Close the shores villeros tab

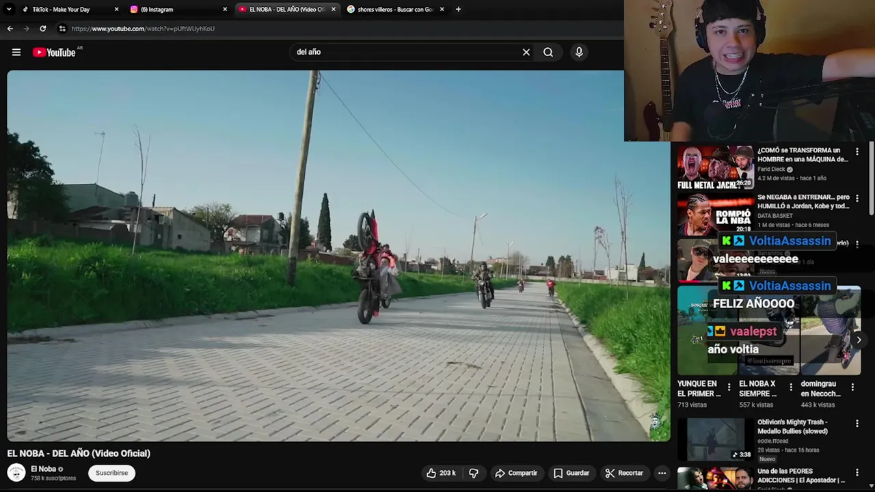coord(442,10)
